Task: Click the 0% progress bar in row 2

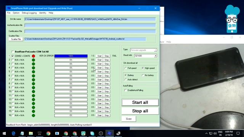Action: click(71, 60)
